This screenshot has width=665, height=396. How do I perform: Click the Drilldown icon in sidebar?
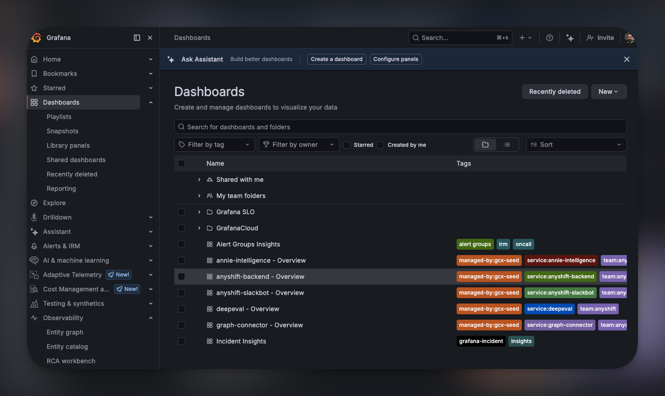(34, 217)
